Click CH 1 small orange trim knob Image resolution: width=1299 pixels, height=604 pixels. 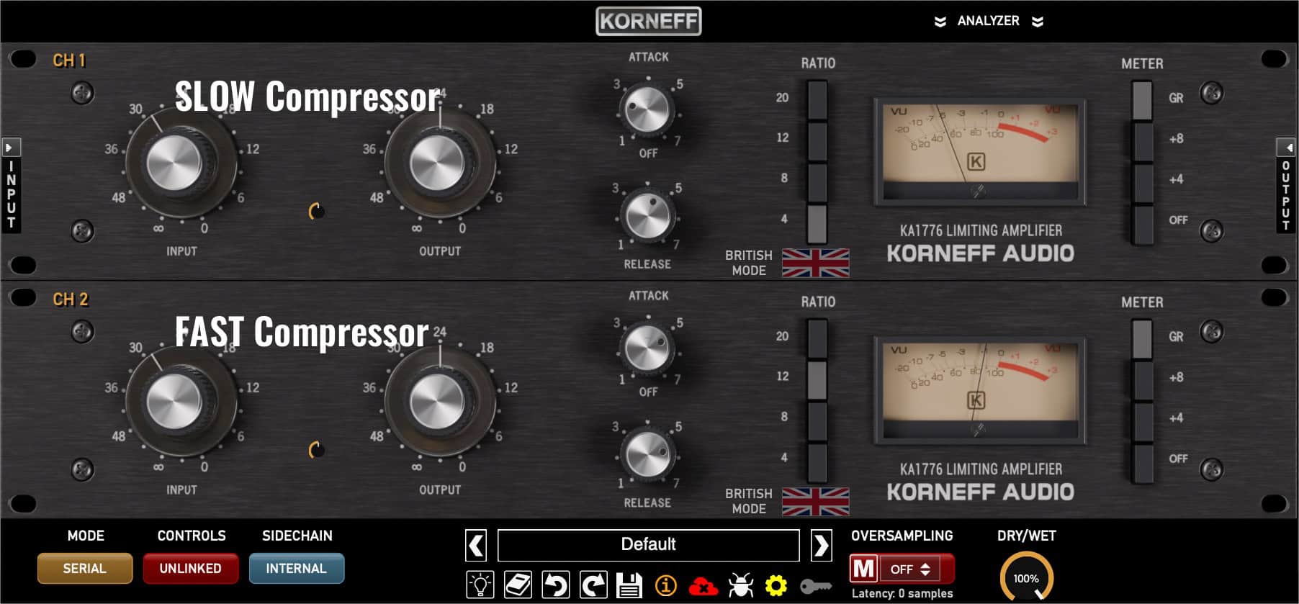(x=317, y=212)
